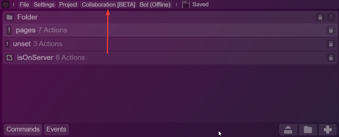Open the Collaboration [BETA] menu

point(108,5)
